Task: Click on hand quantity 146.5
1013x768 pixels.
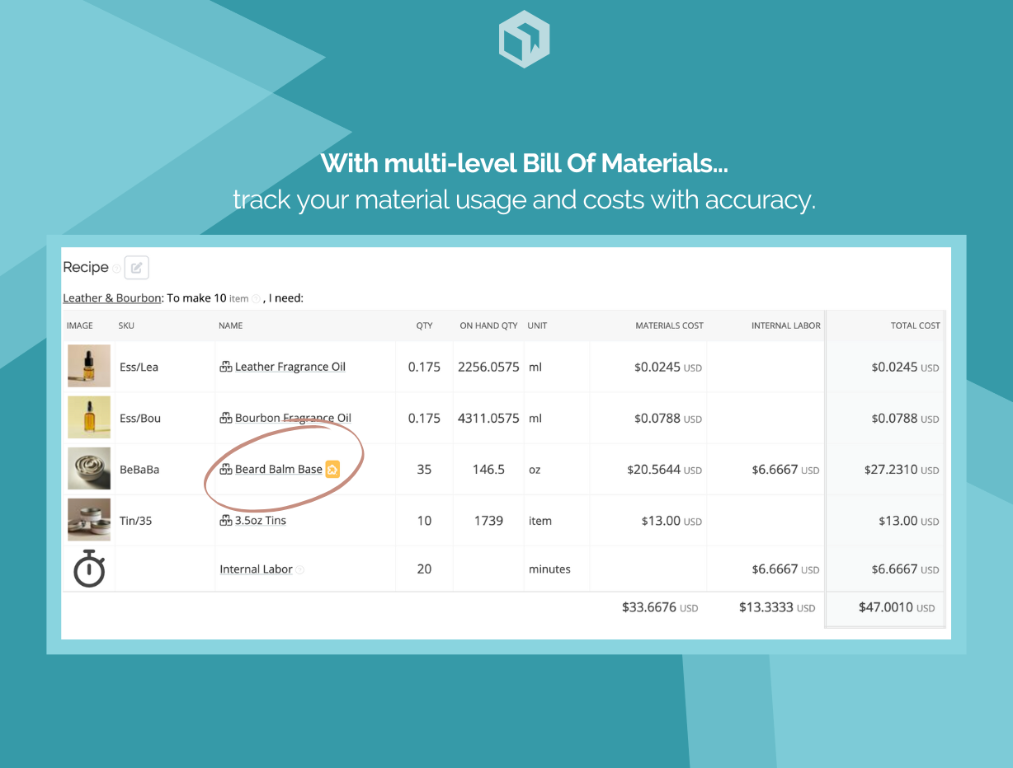Action: pyautogui.click(x=488, y=469)
